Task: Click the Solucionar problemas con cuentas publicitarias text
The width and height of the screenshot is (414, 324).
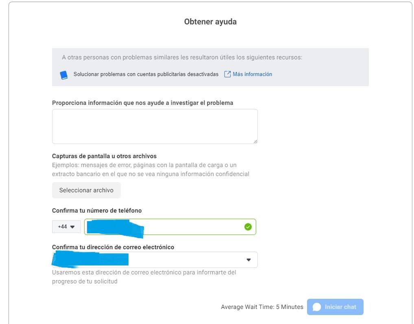Action: pos(146,74)
